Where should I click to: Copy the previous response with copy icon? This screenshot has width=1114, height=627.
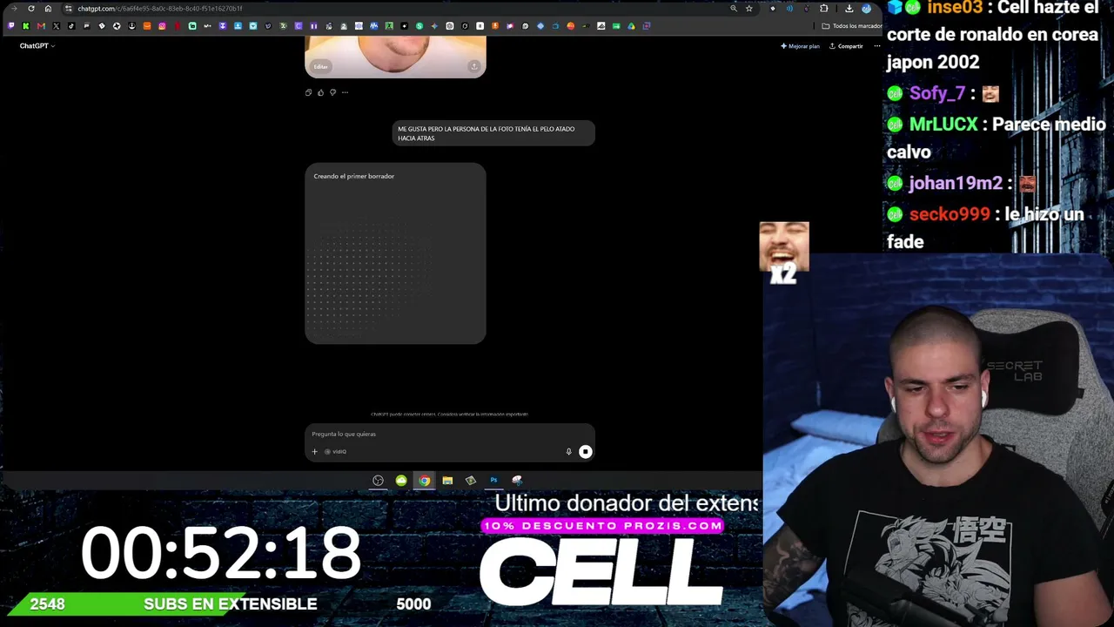tap(308, 92)
